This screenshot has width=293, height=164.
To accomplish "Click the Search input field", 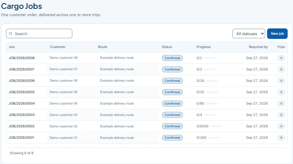I will [x=39, y=34].
